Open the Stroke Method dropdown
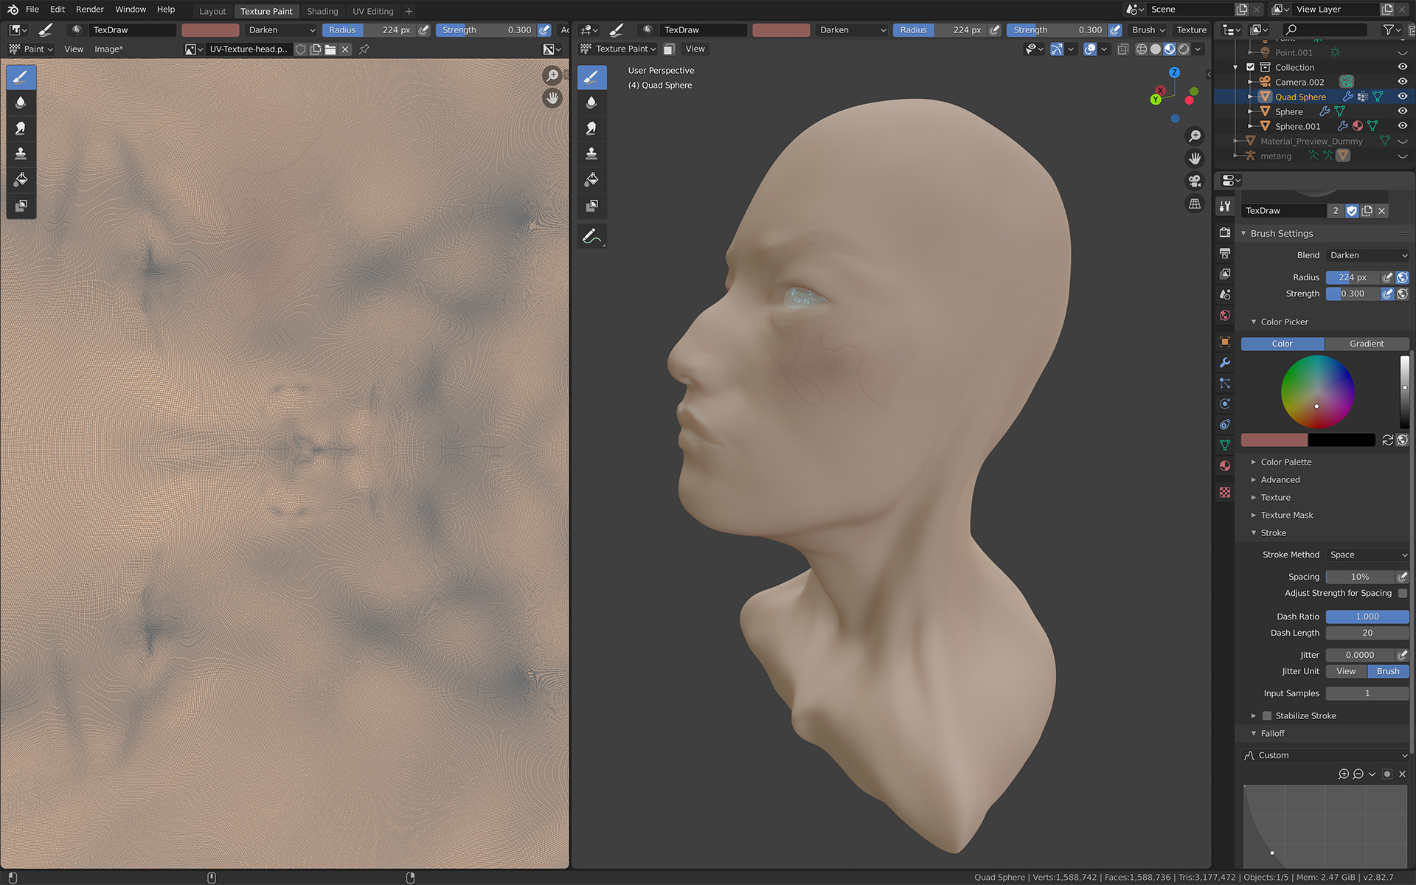Image resolution: width=1416 pixels, height=885 pixels. point(1367,555)
